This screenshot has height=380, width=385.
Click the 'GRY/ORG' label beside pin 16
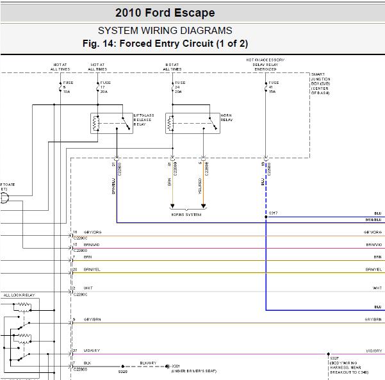tap(92, 232)
